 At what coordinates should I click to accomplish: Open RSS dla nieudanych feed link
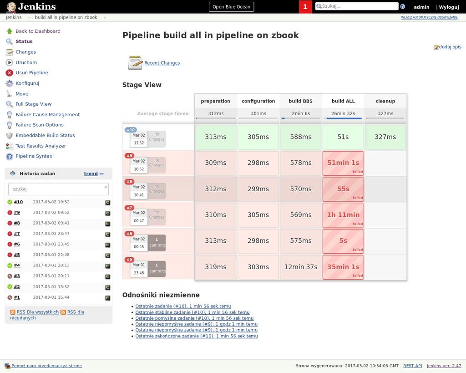click(x=47, y=315)
